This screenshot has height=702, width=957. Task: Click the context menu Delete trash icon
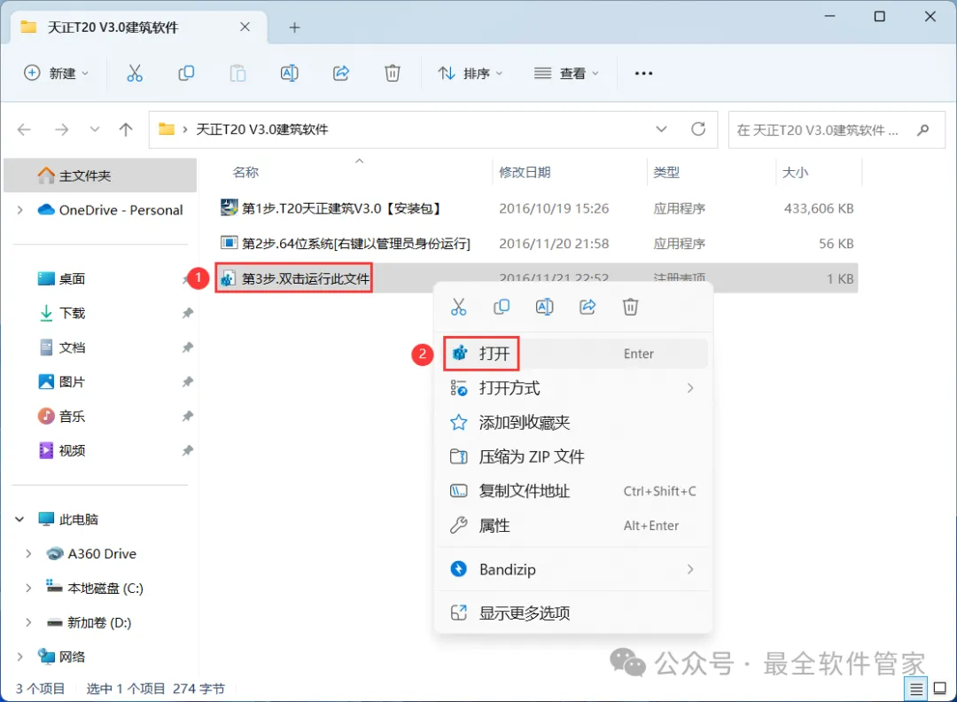tap(631, 307)
